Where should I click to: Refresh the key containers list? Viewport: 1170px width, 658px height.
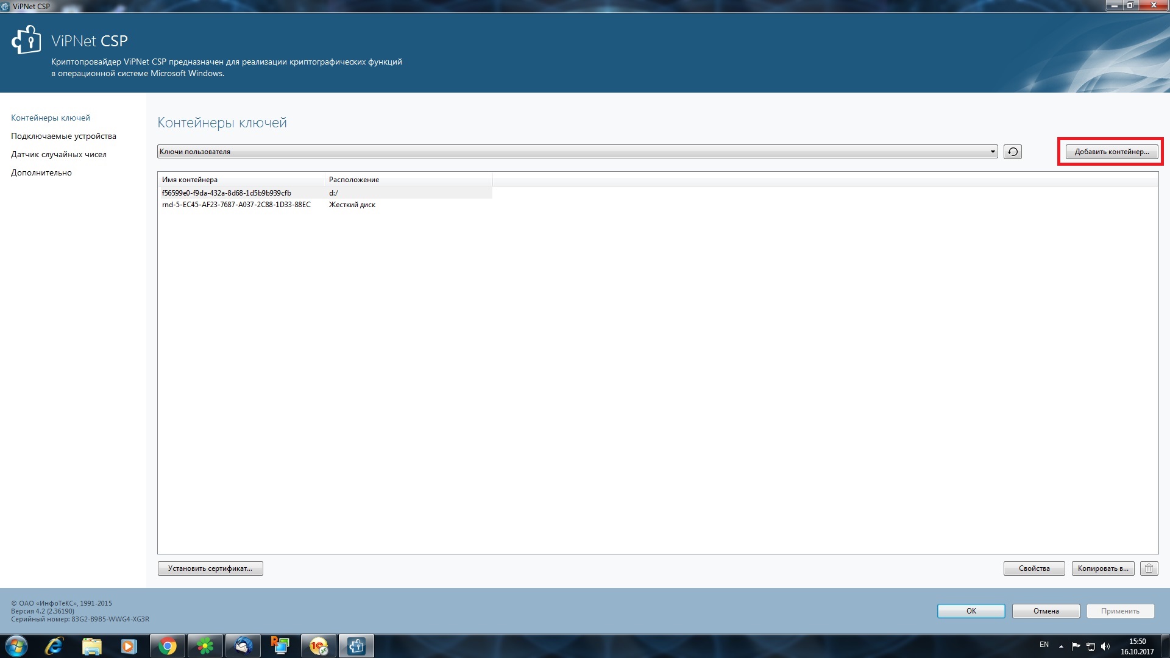[1013, 152]
